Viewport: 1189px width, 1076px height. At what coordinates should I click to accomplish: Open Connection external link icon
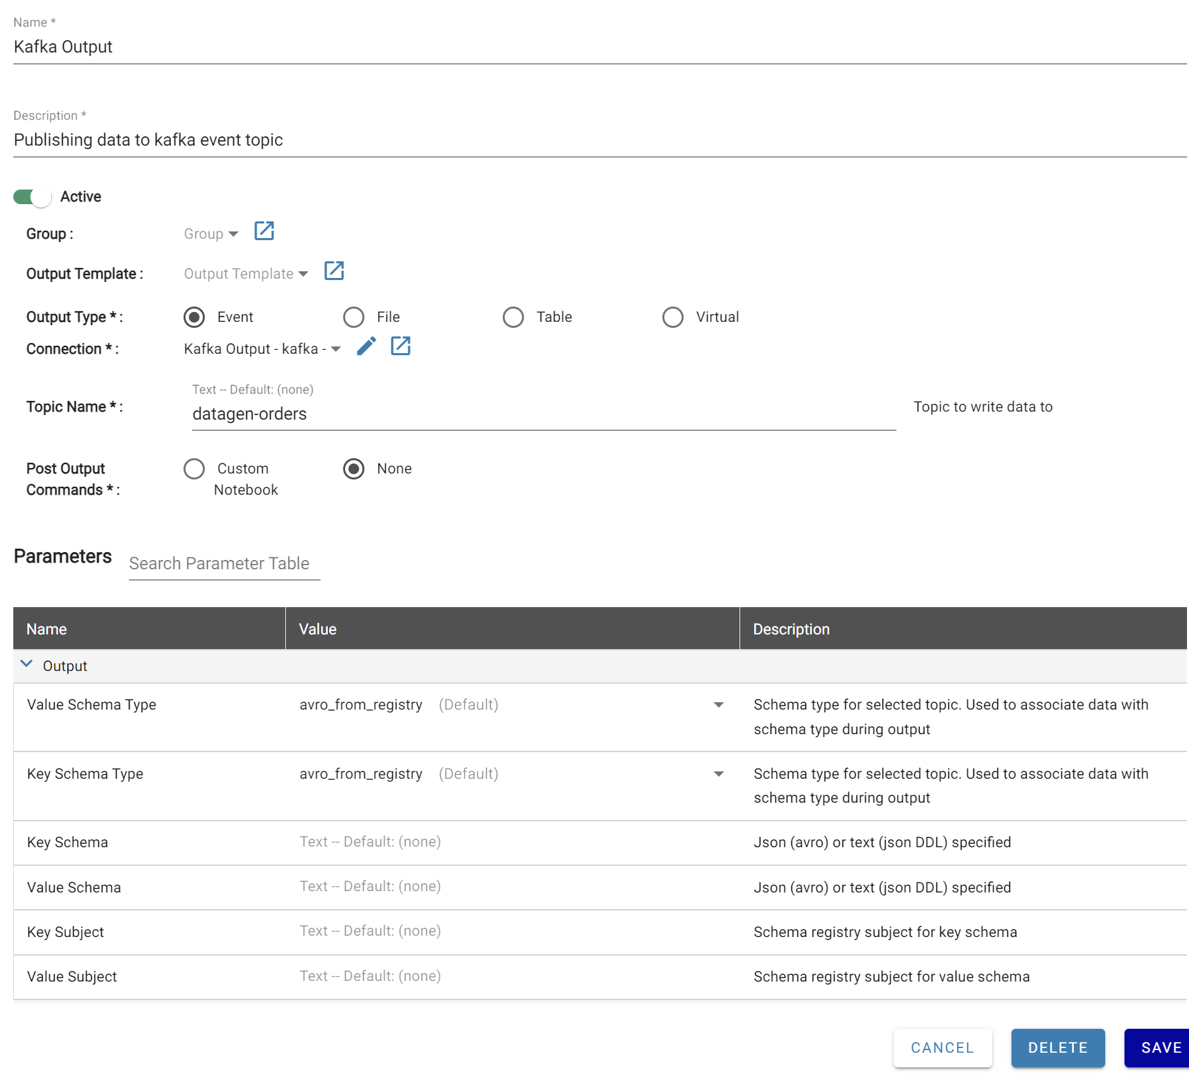click(400, 346)
